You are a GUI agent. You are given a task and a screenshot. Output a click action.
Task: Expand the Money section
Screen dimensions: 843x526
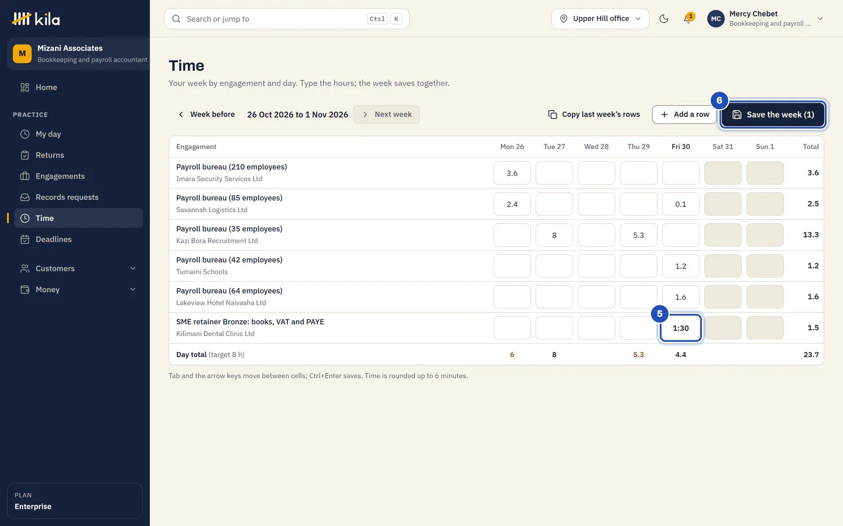coord(78,289)
